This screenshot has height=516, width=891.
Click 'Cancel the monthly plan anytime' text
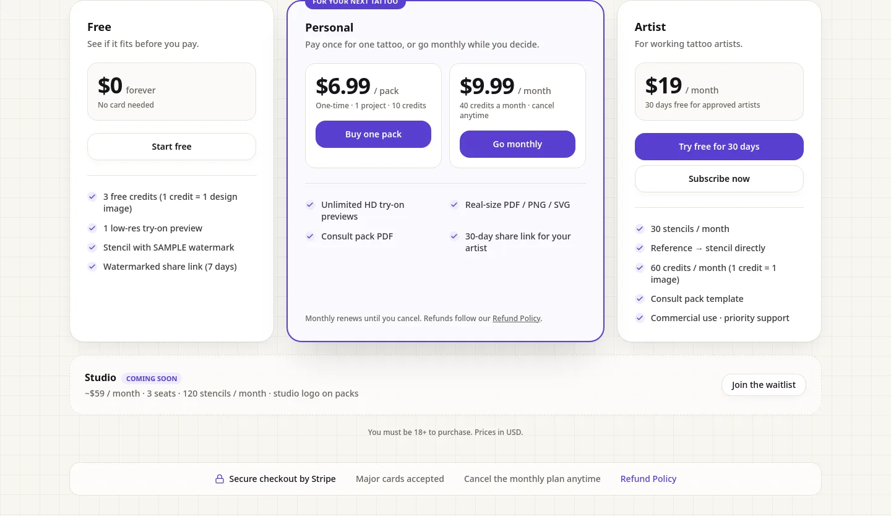click(x=532, y=479)
